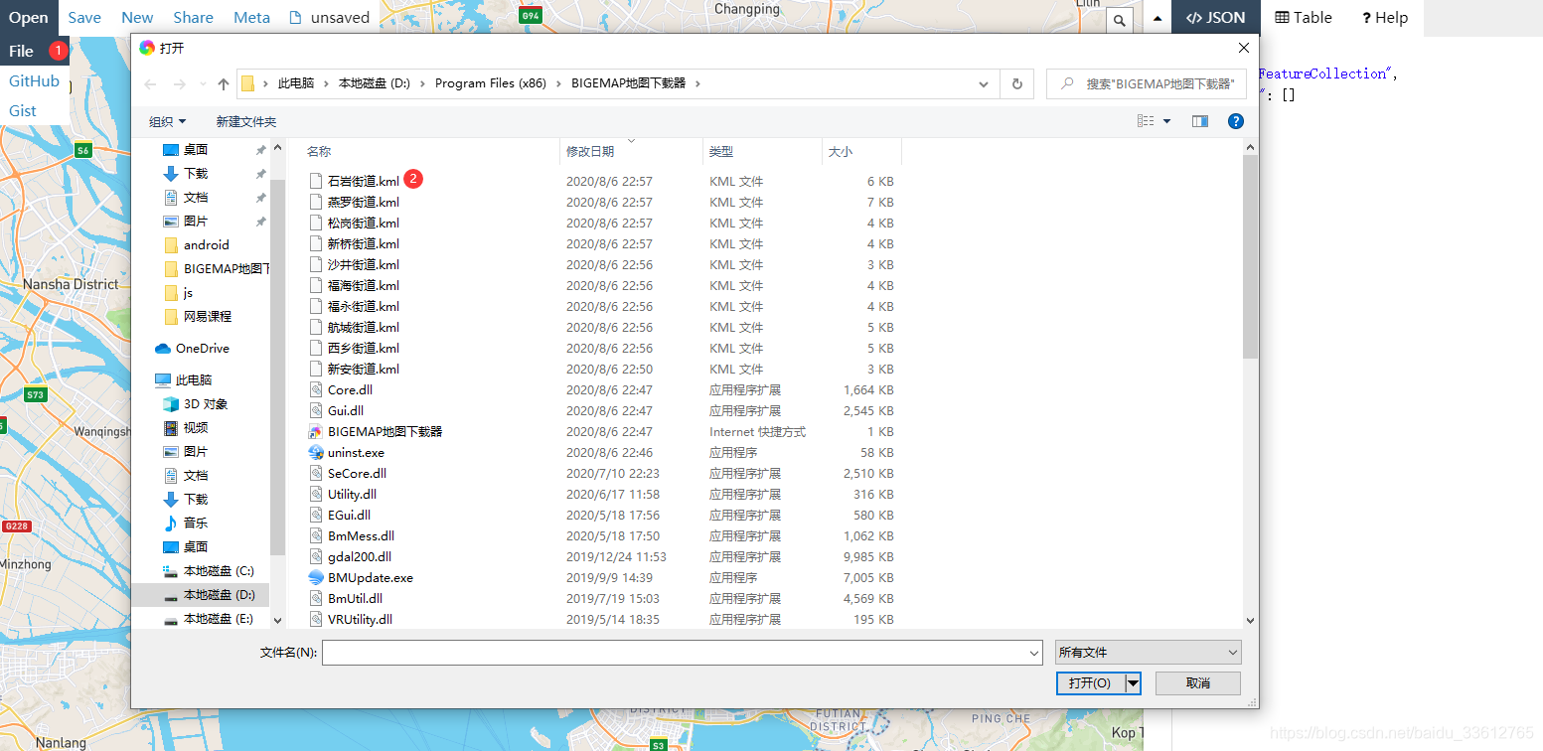
Task: Change view layout icon in dialog
Action: click(x=1146, y=121)
